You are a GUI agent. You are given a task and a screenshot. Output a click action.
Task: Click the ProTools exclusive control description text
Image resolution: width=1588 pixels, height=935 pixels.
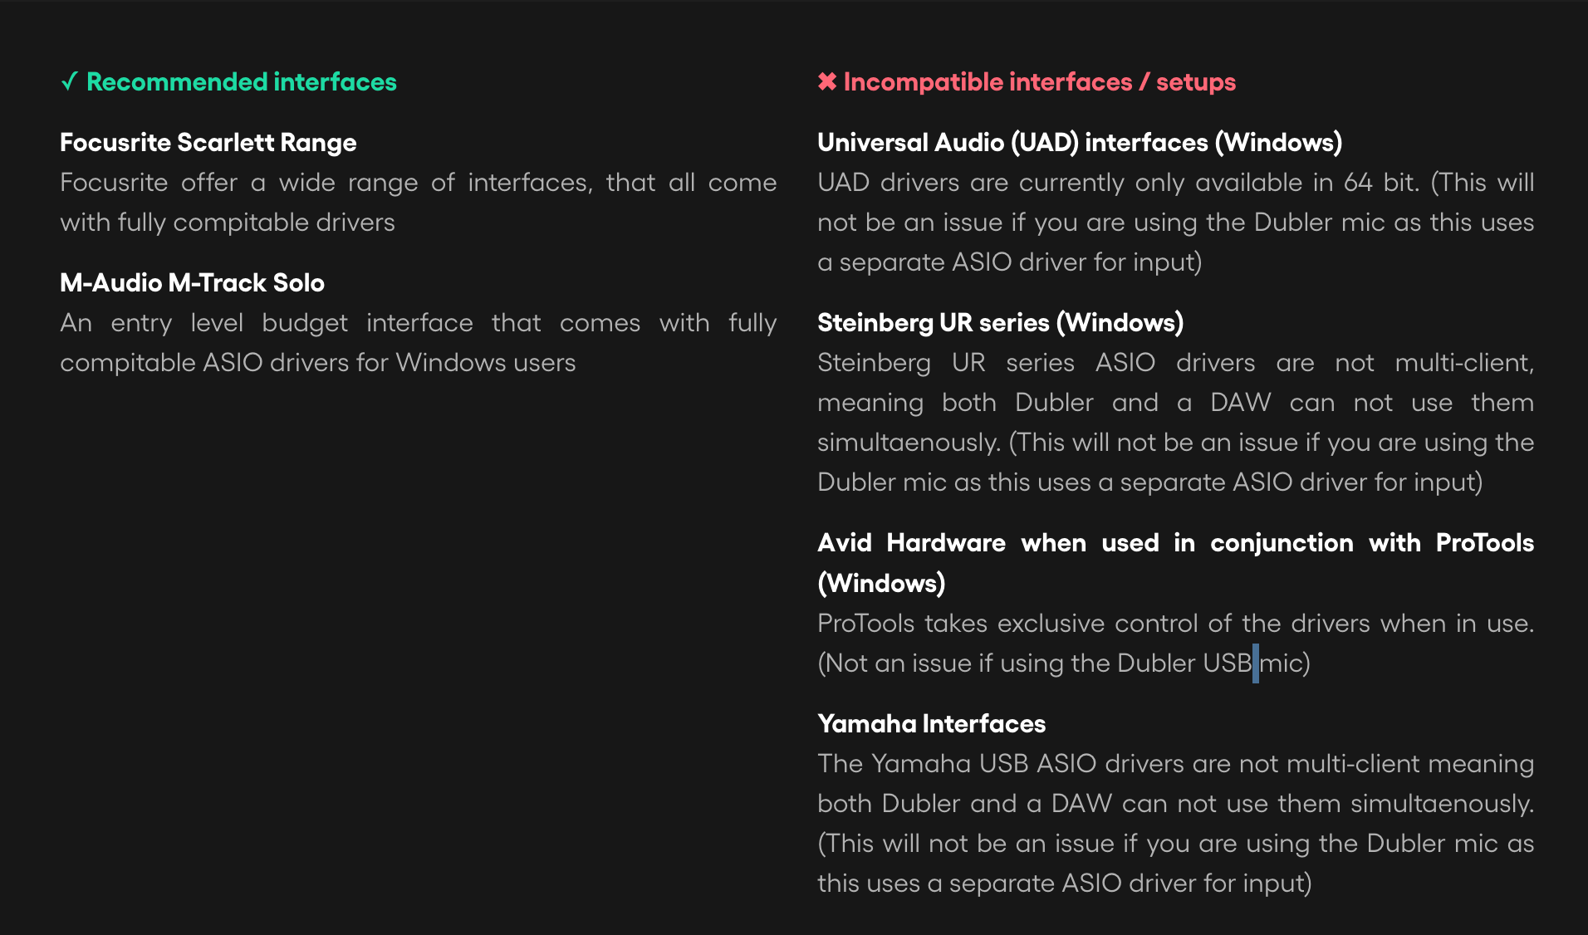click(1175, 644)
